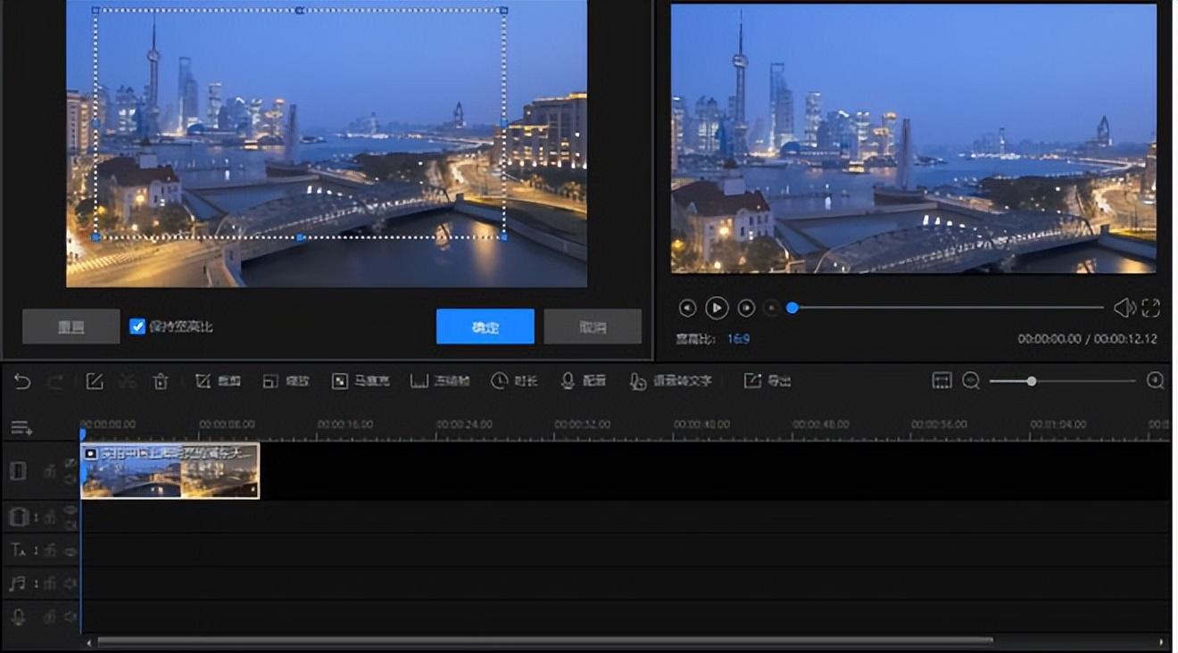The height and width of the screenshot is (653, 1178).
Task: Select the 裁剪 crop tool
Action: 218,381
